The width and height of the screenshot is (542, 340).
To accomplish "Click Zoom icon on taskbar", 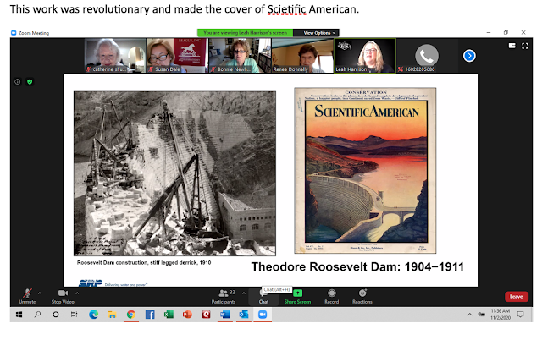I will coord(263,315).
